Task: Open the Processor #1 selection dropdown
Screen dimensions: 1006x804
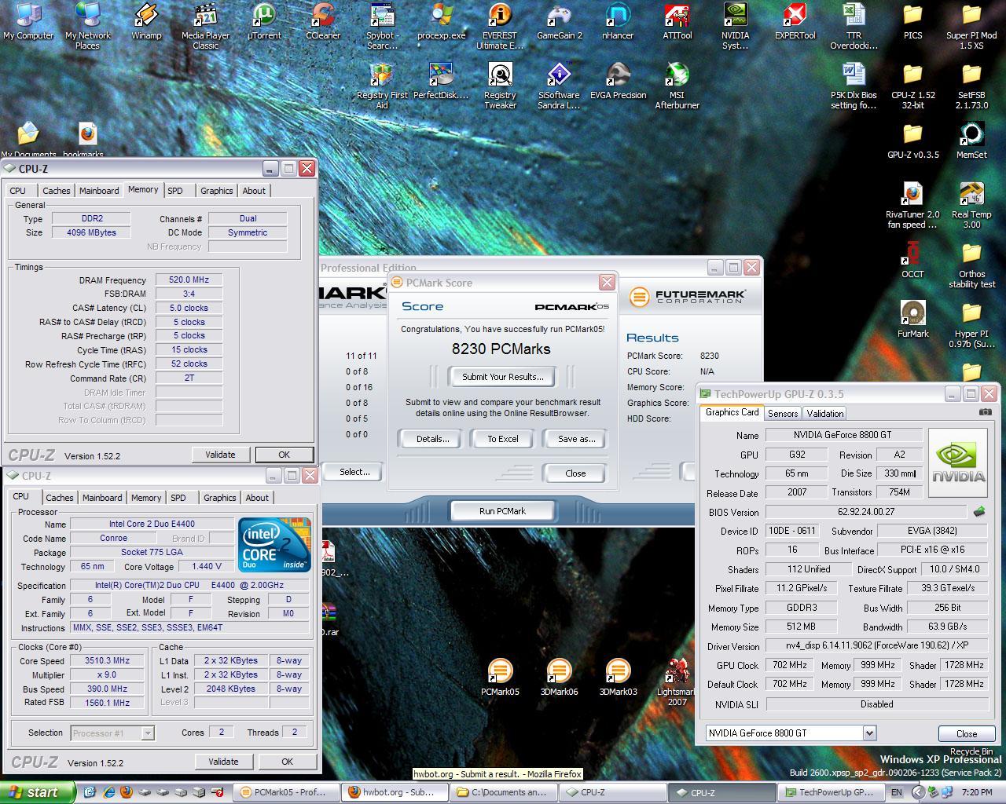Action: tap(147, 733)
